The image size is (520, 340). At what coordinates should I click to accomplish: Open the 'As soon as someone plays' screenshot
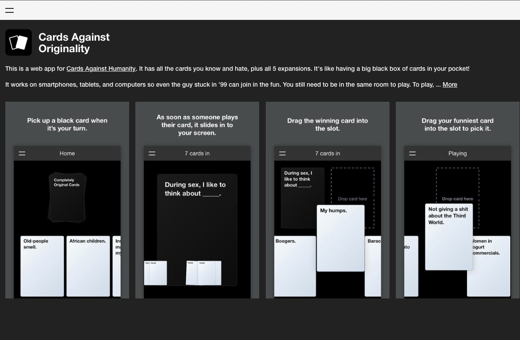pyautogui.click(x=197, y=200)
